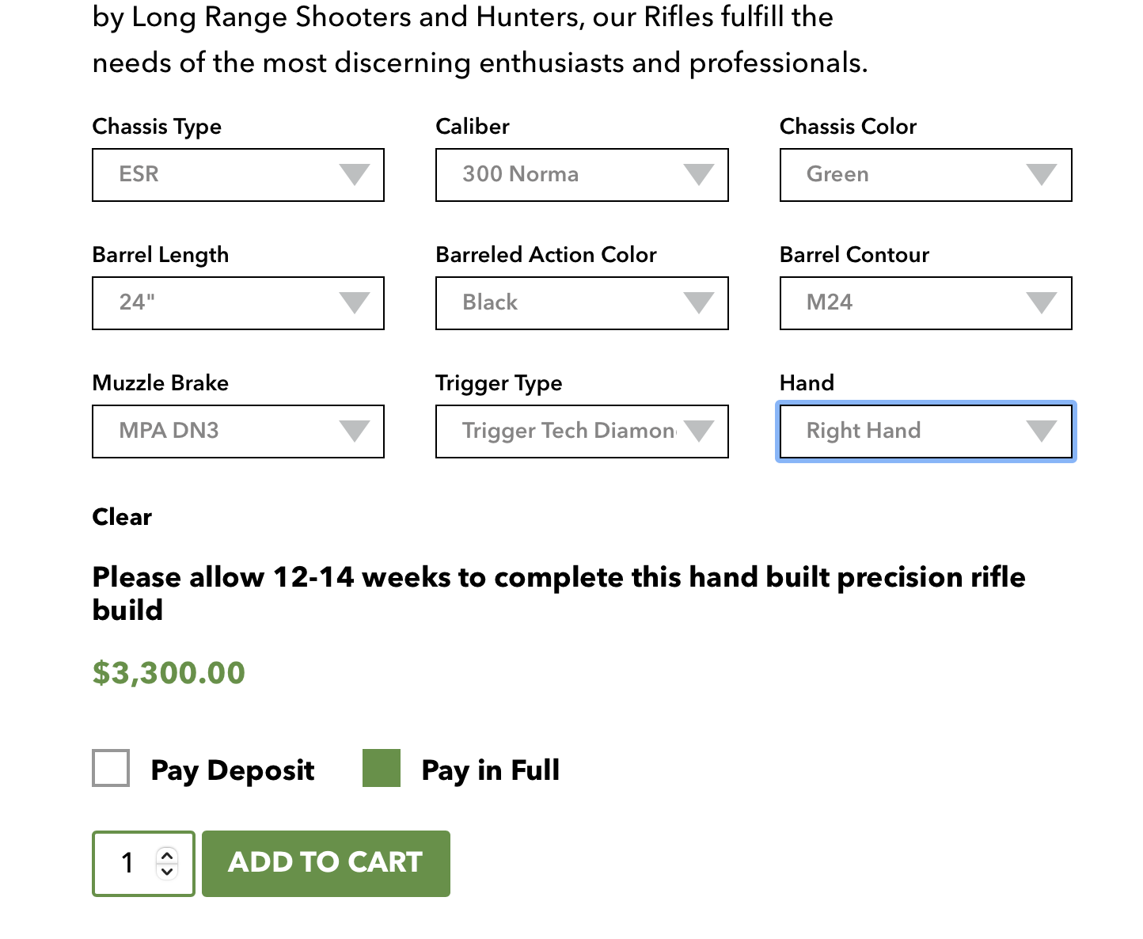Click the Pay in Full label text
The height and width of the screenshot is (939, 1143).
click(x=491, y=770)
